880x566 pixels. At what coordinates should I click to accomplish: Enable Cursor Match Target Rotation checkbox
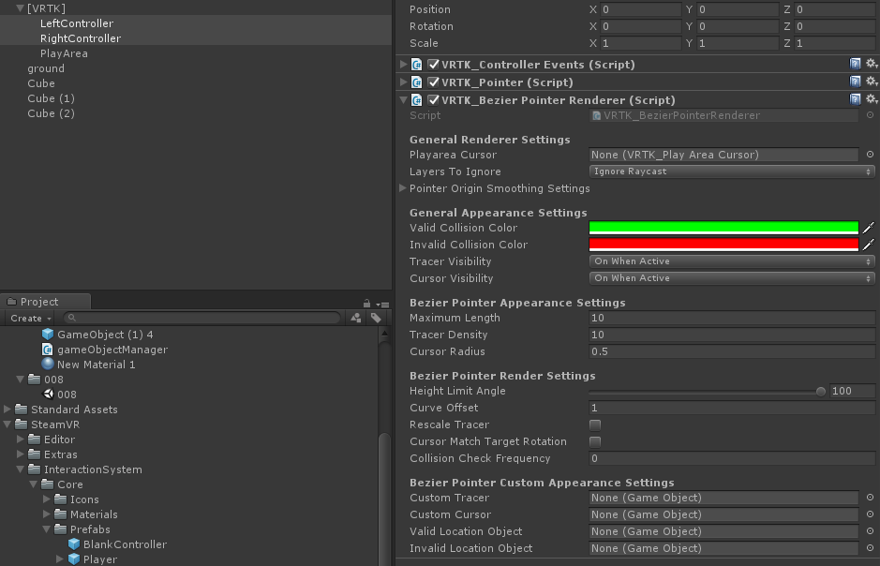(595, 441)
